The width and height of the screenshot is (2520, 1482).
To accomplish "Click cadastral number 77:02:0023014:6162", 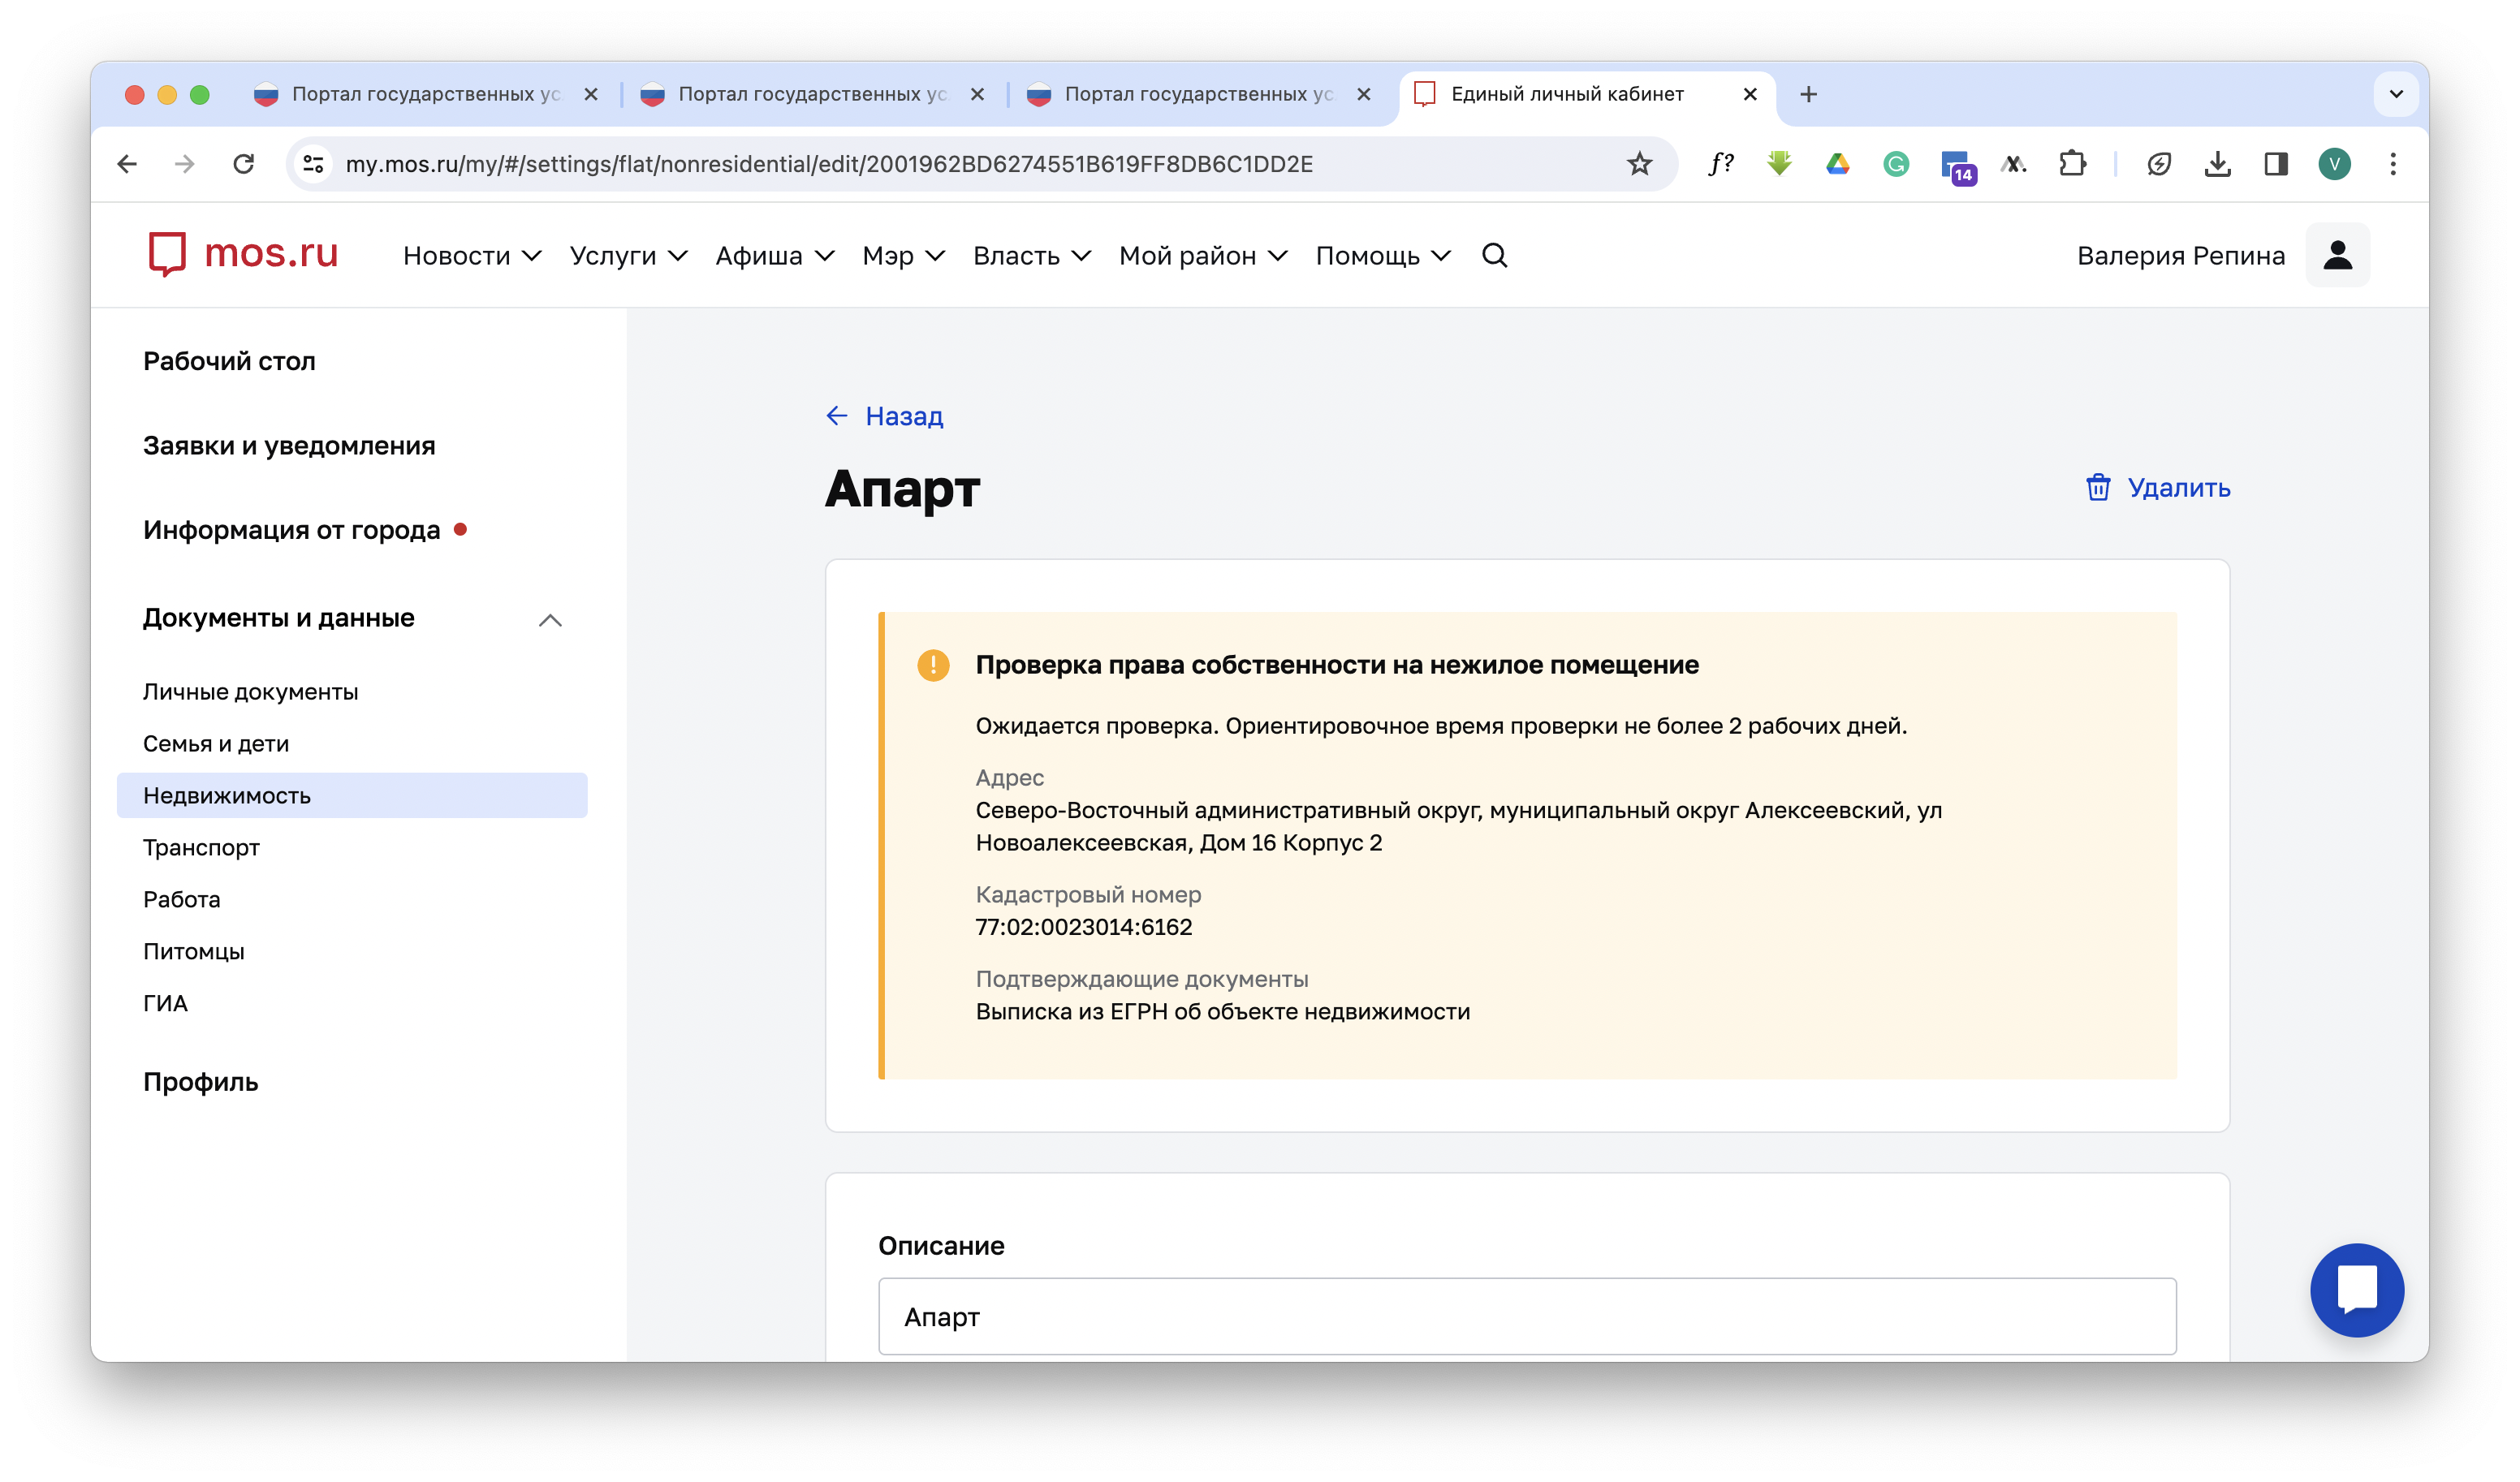I will (x=1084, y=927).
